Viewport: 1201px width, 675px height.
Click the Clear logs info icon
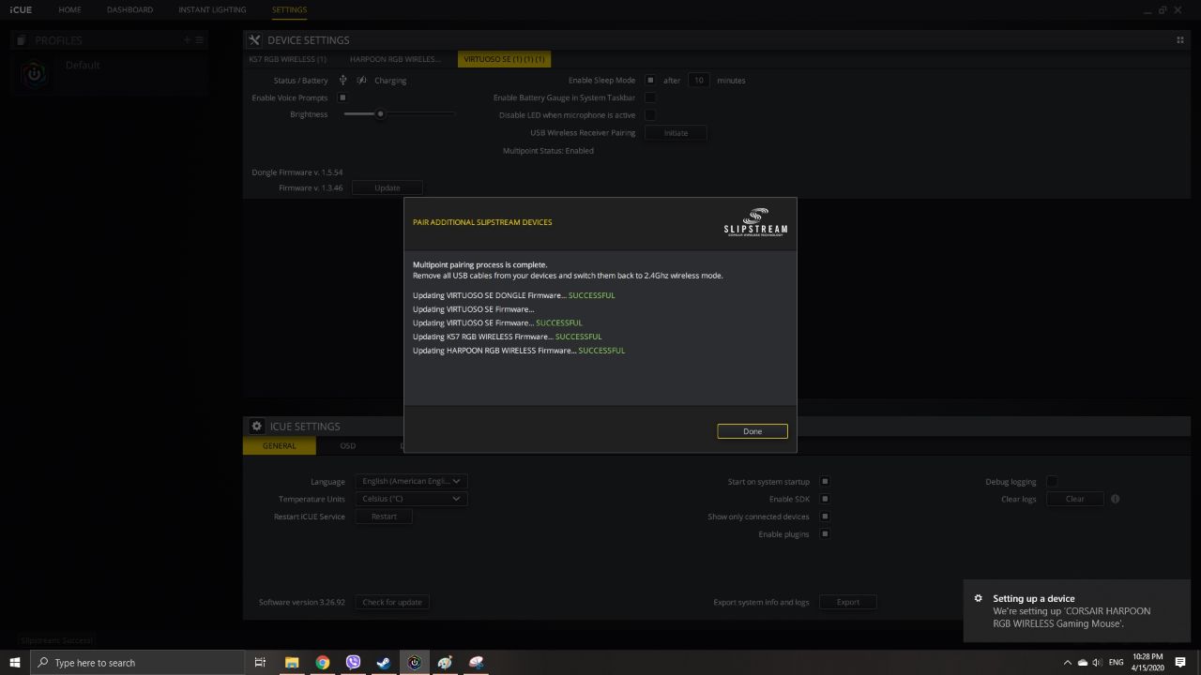(x=1115, y=499)
